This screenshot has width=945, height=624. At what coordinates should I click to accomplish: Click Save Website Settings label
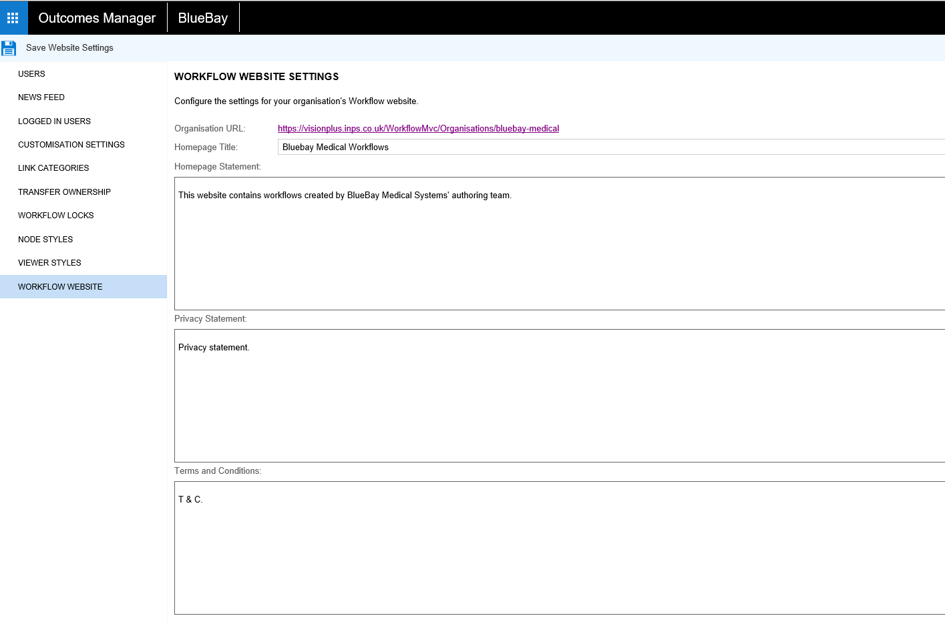[69, 48]
